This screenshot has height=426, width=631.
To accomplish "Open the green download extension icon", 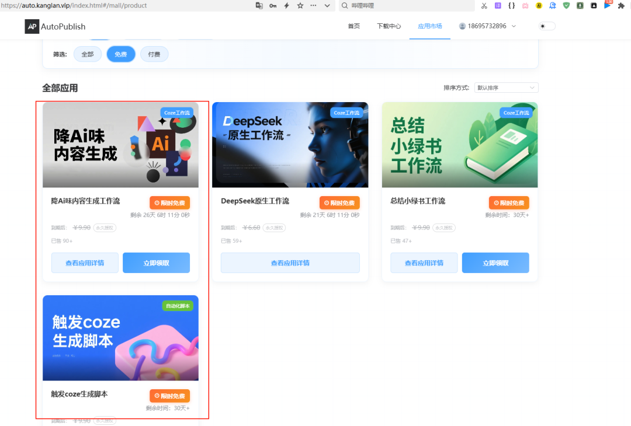I will [580, 6].
